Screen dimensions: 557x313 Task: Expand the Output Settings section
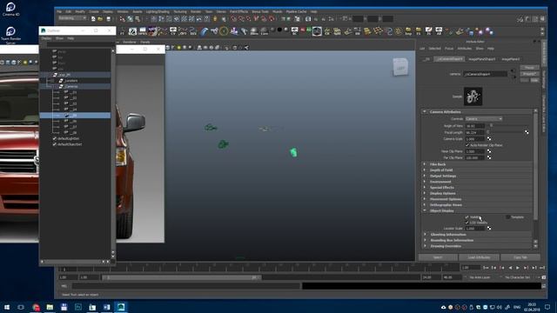coord(425,176)
